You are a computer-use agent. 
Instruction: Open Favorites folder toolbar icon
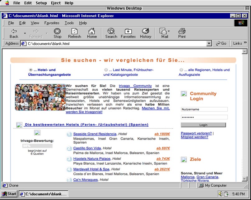pyautogui.click(x=128, y=33)
